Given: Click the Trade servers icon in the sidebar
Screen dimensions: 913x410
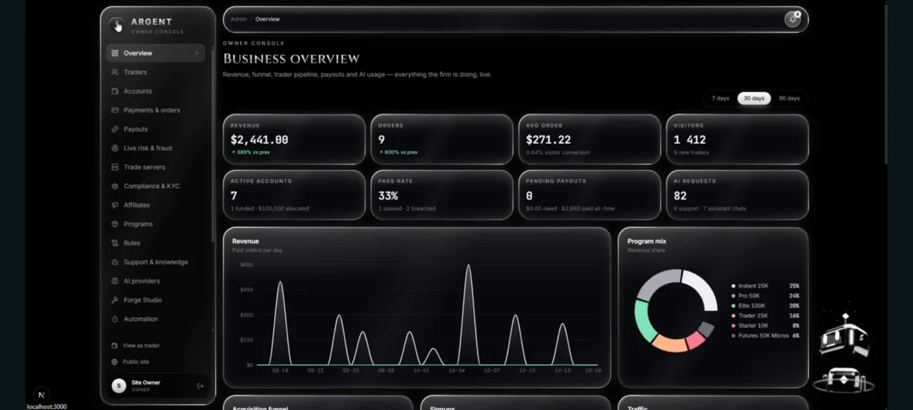Looking at the screenshot, I should pos(115,167).
